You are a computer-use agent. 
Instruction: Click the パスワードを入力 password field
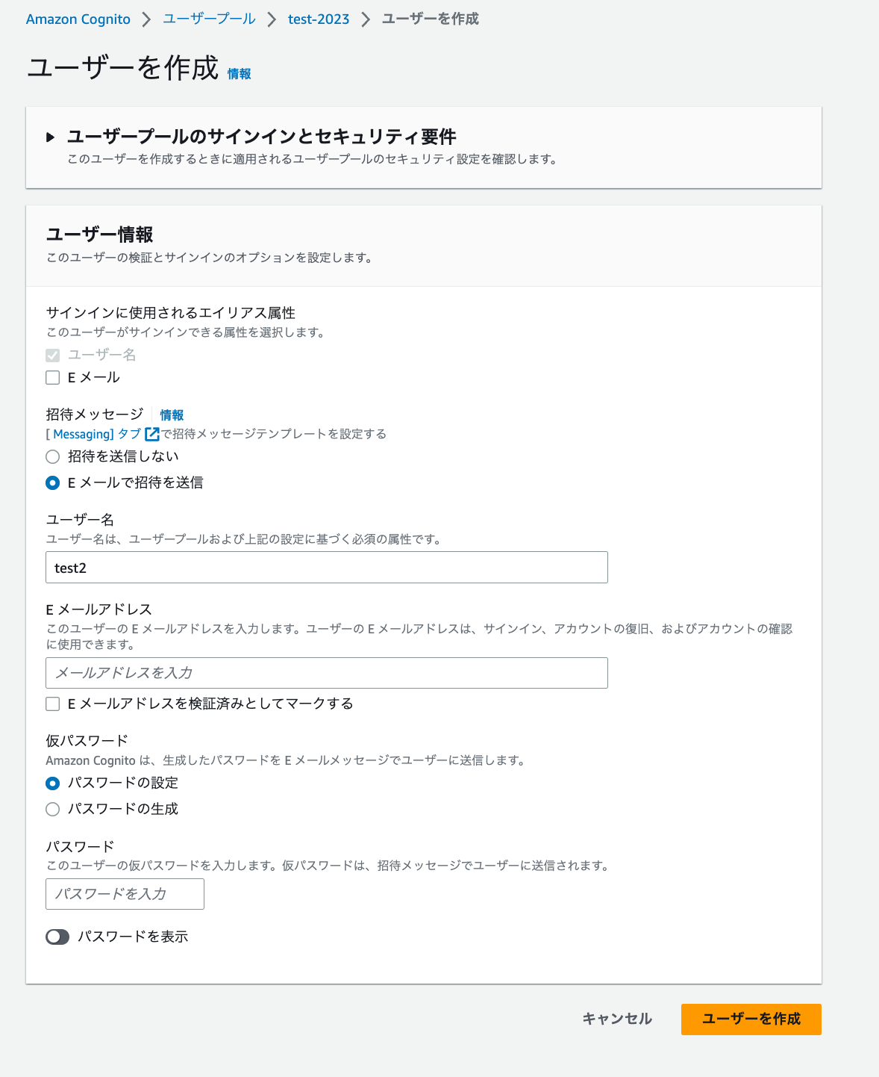click(x=124, y=894)
